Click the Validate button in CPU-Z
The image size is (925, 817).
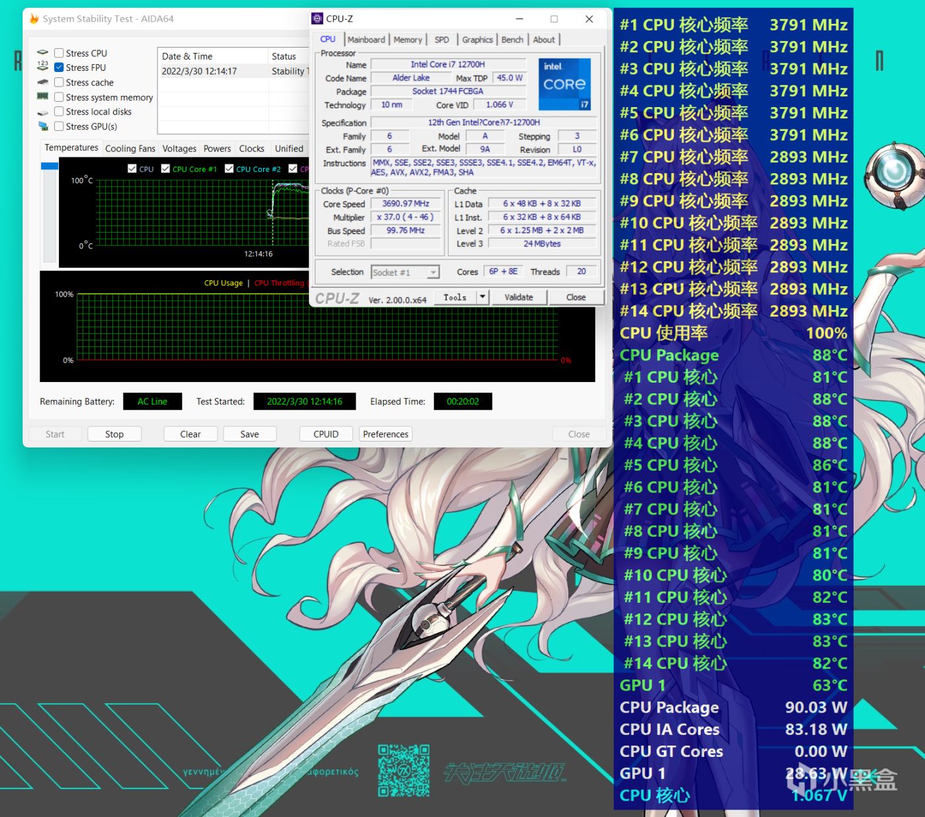tap(519, 297)
